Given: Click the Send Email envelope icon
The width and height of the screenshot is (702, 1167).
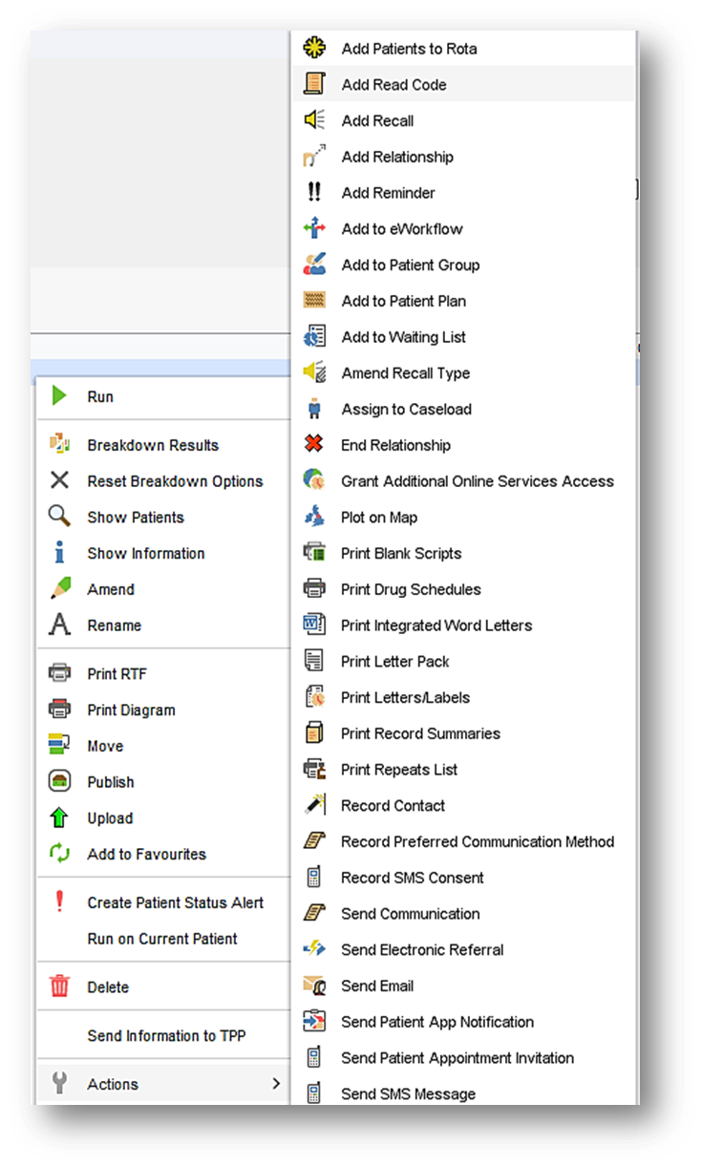Looking at the screenshot, I should pos(314,986).
